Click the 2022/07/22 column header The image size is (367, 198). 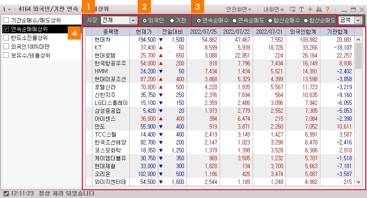(236, 32)
